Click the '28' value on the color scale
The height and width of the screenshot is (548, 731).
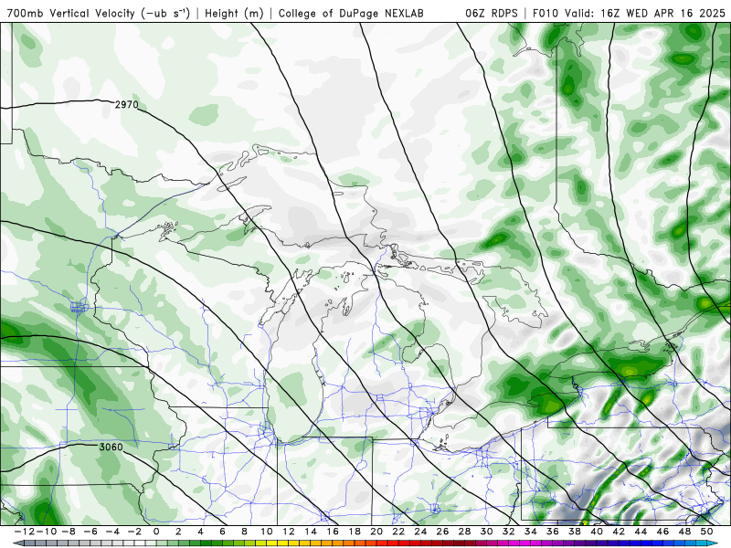pyautogui.click(x=464, y=532)
